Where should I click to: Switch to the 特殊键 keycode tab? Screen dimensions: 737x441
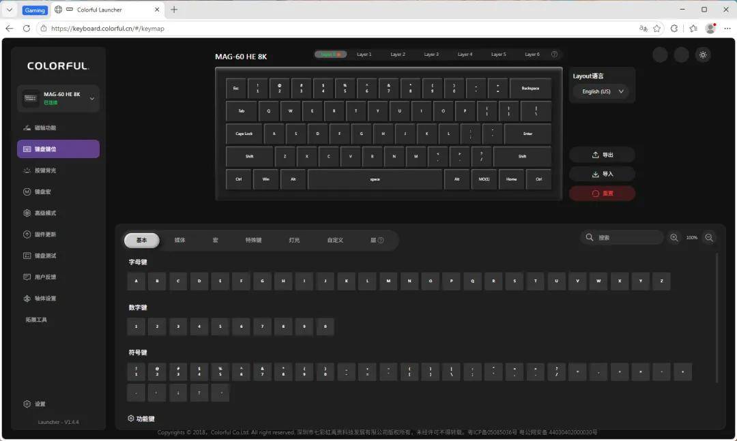pyautogui.click(x=253, y=240)
